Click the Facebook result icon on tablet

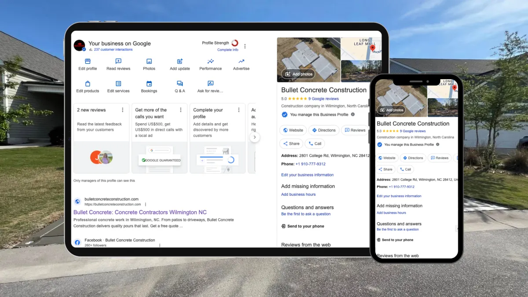[77, 242]
